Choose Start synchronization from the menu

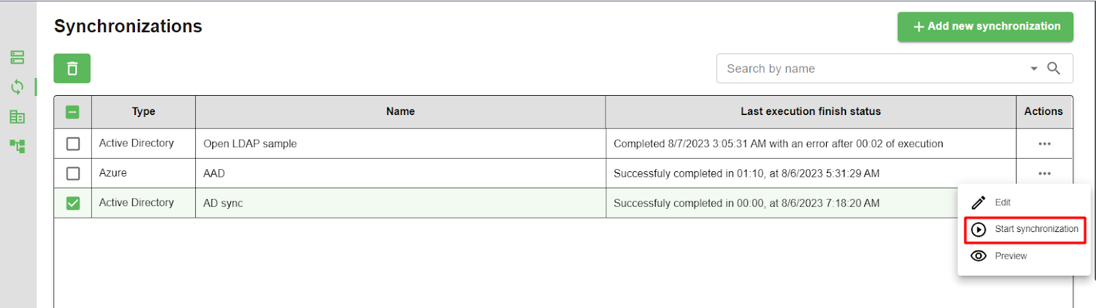pos(1036,229)
